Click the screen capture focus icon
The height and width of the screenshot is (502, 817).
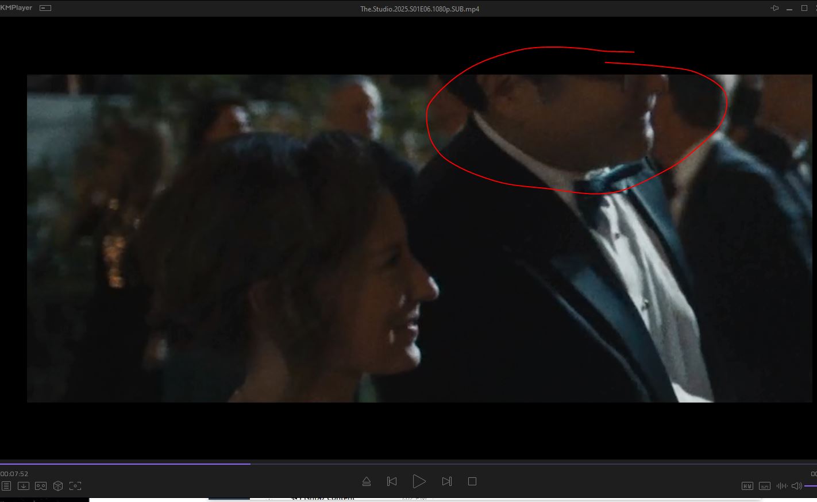coord(75,486)
